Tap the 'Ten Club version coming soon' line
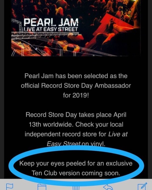This screenshot has height=190, width=152. pyautogui.click(x=76, y=173)
